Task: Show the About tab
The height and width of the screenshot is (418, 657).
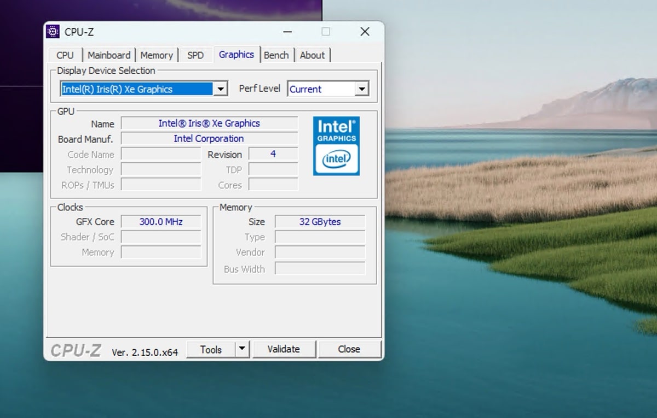Action: [312, 55]
